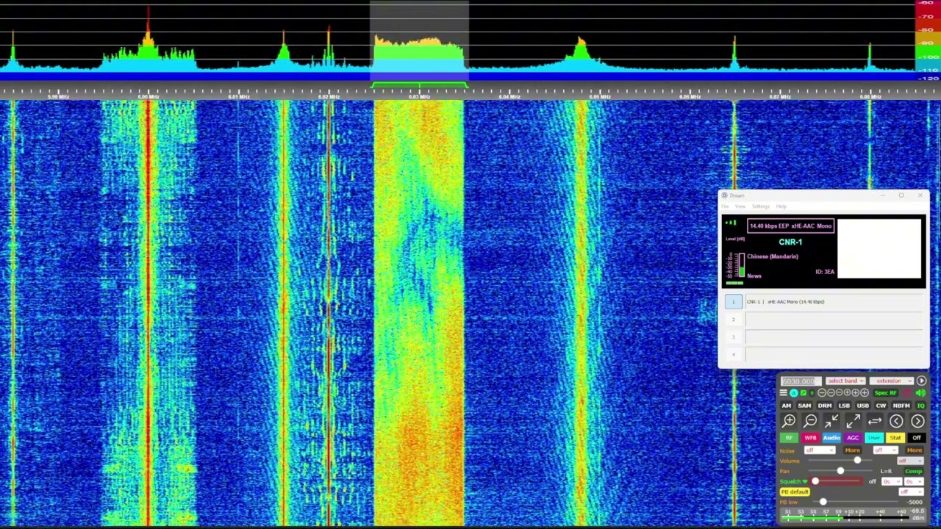This screenshot has height=529, width=941.
Task: Open Help menu in Dream window
Action: 781,206
